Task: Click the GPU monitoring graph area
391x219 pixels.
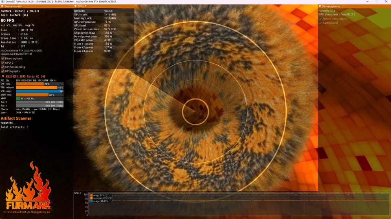Action: (x=239, y=204)
